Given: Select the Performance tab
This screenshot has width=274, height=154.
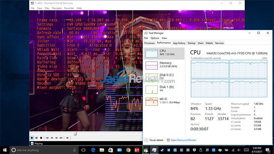Looking at the screenshot, I should (x=164, y=43).
